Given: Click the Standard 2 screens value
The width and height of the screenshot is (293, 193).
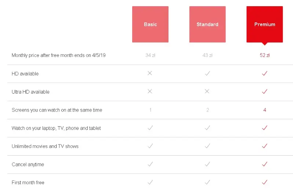Looking at the screenshot, I should (207, 110).
